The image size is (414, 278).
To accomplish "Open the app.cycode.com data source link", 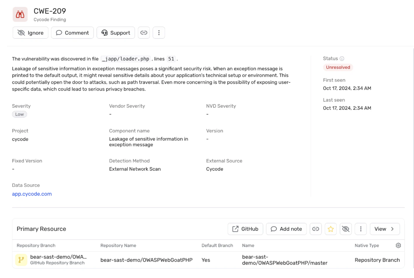I will (32, 194).
